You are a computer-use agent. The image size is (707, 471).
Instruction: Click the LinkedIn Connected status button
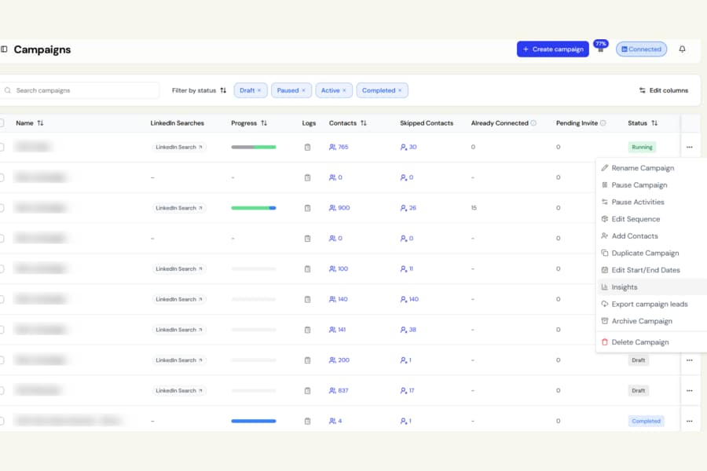[641, 49]
